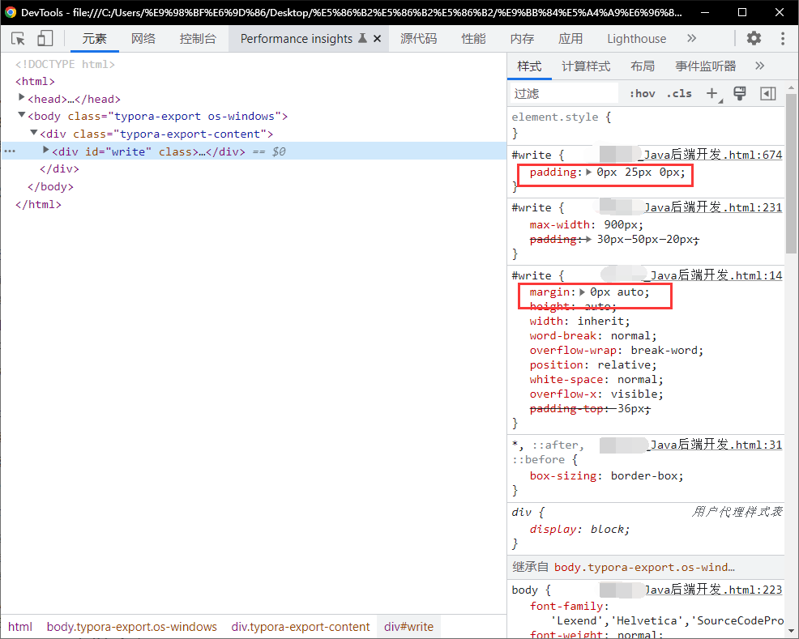Open the Lighthouse tab
799x639 pixels.
click(636, 39)
